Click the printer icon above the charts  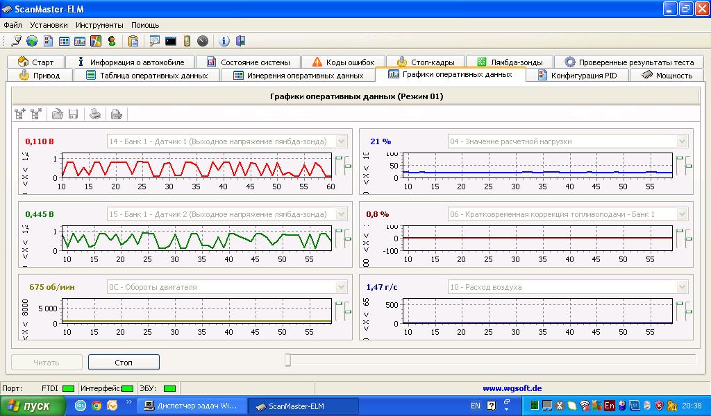point(94,114)
